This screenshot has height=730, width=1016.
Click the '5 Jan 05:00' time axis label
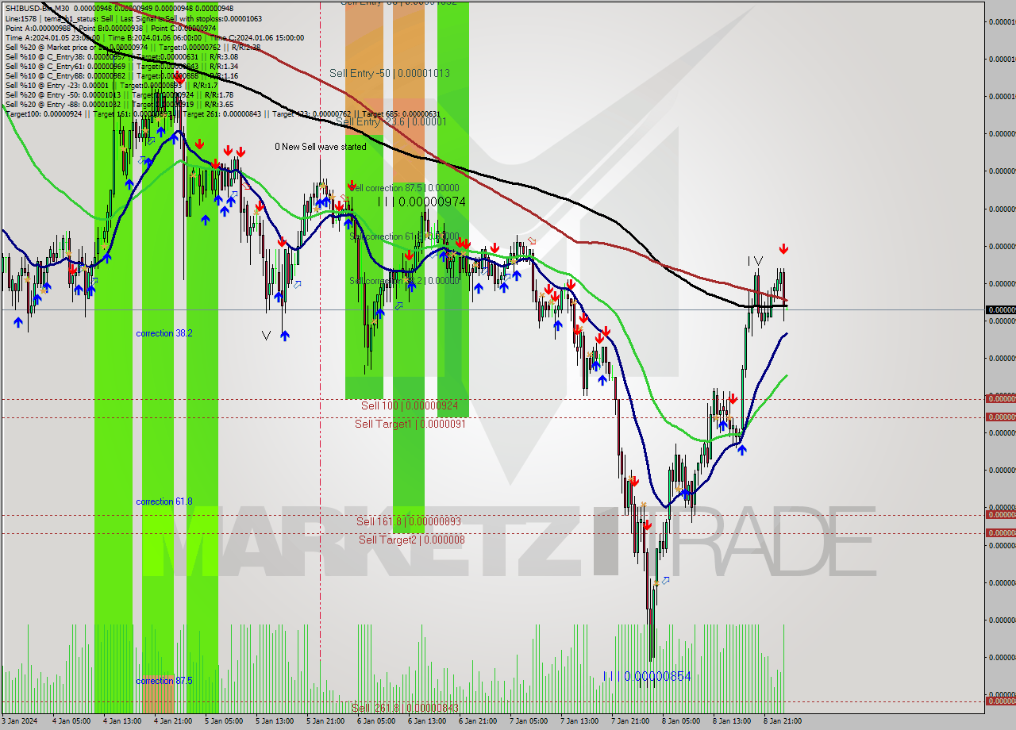(x=223, y=721)
